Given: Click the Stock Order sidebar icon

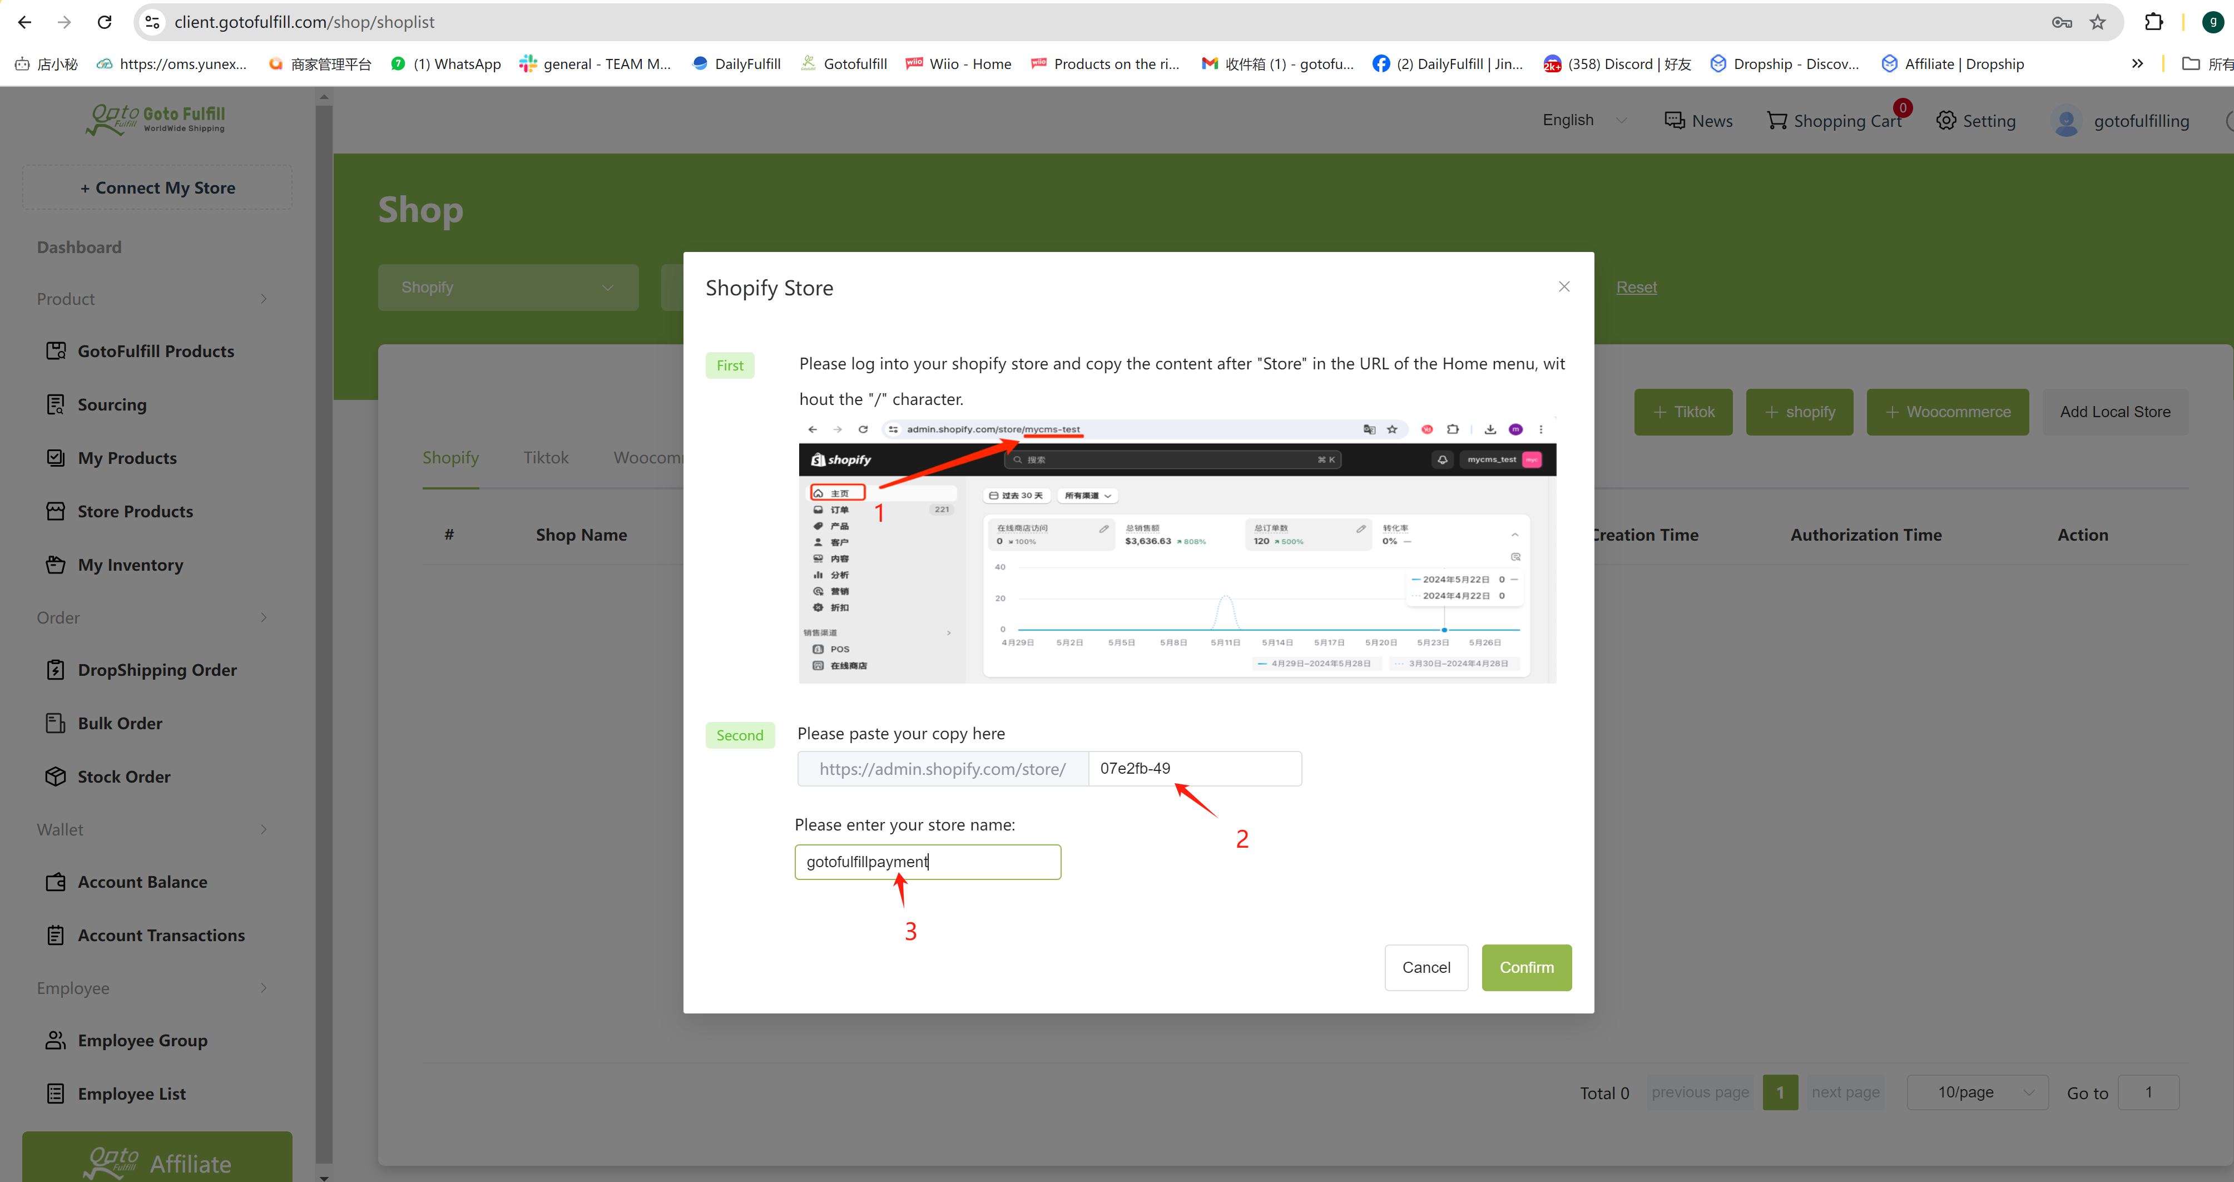Looking at the screenshot, I should pyautogui.click(x=56, y=776).
